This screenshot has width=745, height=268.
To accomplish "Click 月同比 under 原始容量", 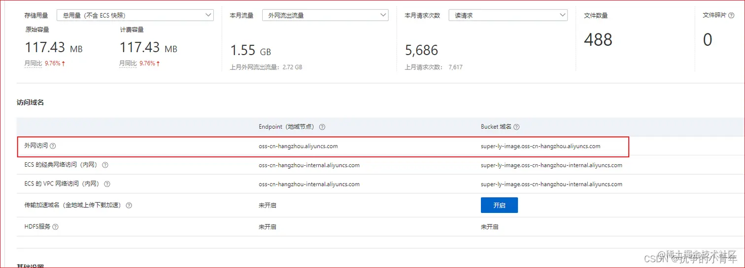I will point(33,63).
